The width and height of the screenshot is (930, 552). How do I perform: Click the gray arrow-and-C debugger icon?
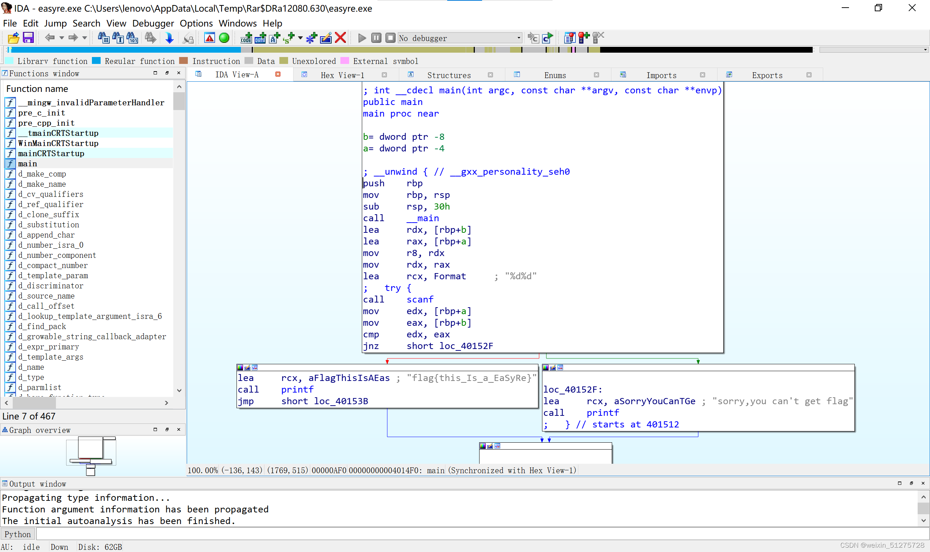[533, 38]
